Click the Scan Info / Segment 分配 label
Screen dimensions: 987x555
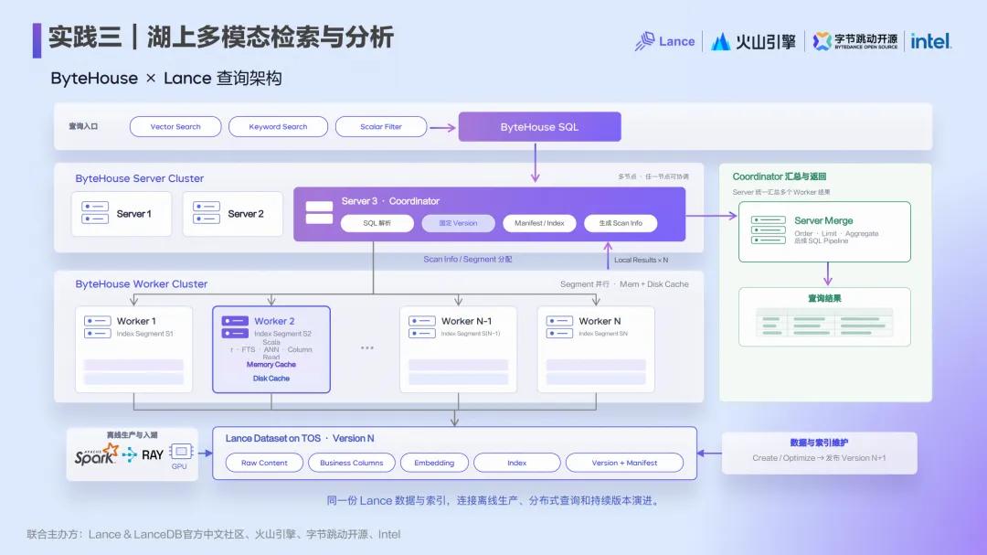(468, 259)
